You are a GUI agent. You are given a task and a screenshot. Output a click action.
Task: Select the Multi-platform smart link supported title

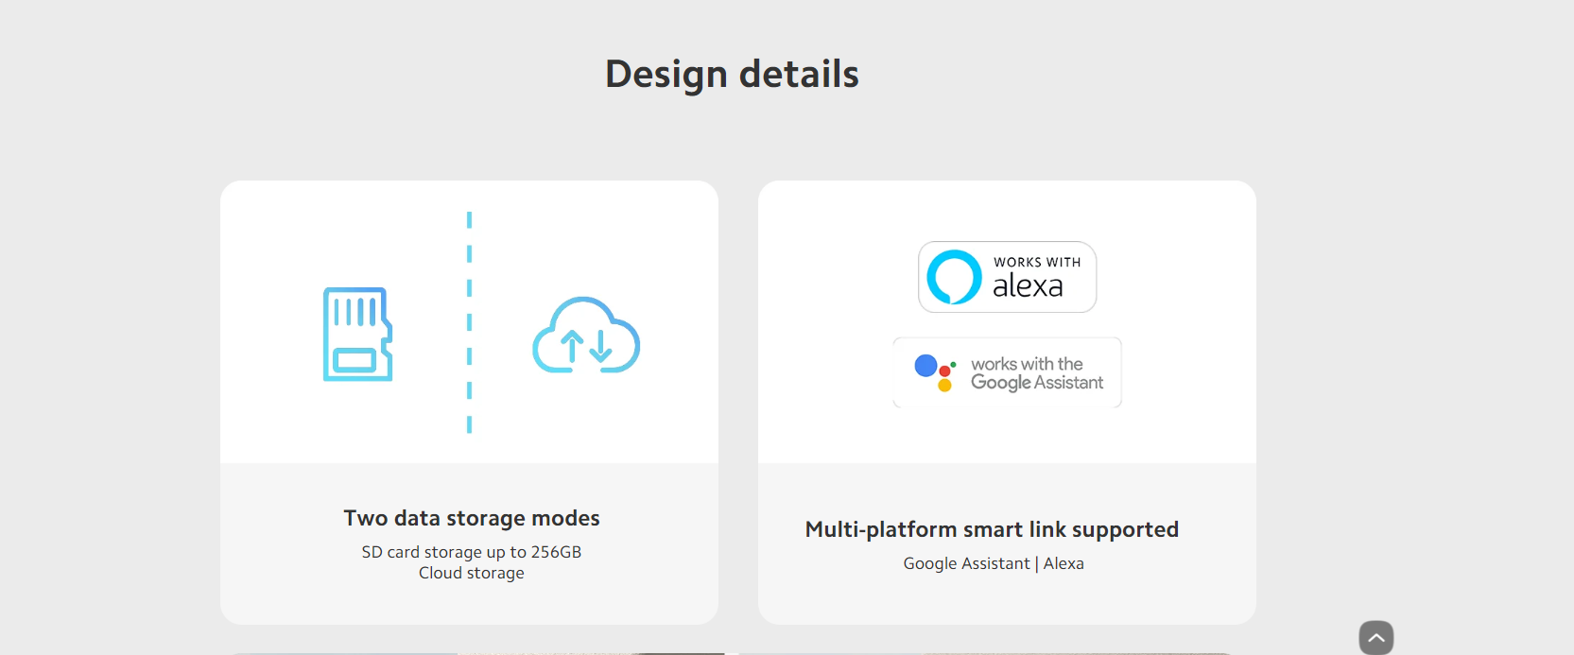point(992,529)
